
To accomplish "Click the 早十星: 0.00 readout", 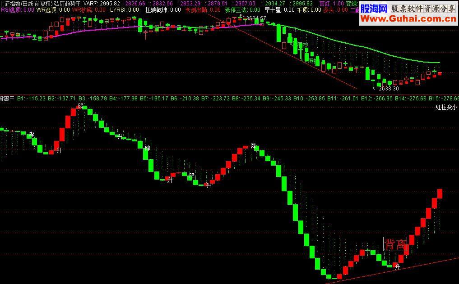I will click(x=279, y=9).
